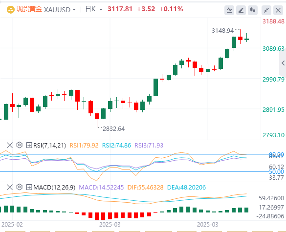Click the RSI(7,14,21) label

click(x=49, y=146)
